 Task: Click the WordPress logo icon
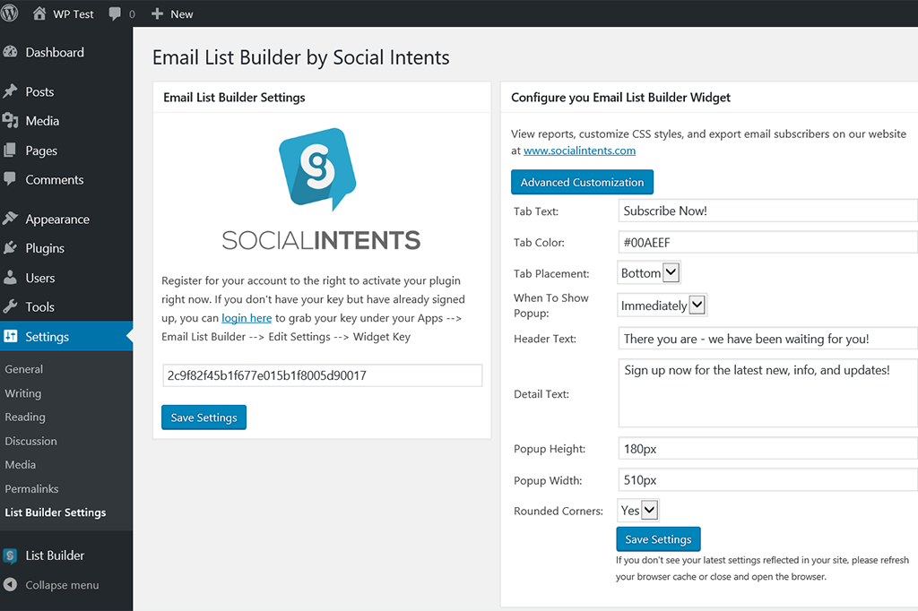tap(12, 13)
